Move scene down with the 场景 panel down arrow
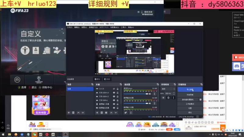The width and height of the screenshot is (244, 137). pyautogui.click(x=83, y=113)
